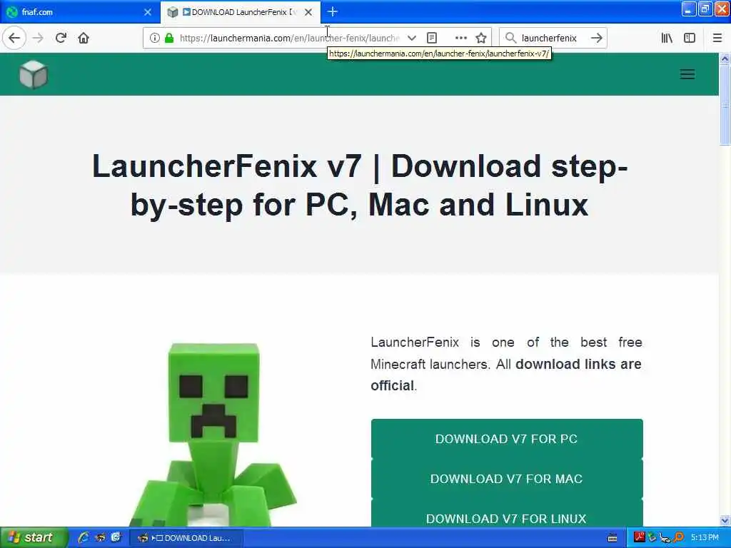The width and height of the screenshot is (731, 548).
Task: Toggle reader view for this page
Action: coord(432,38)
